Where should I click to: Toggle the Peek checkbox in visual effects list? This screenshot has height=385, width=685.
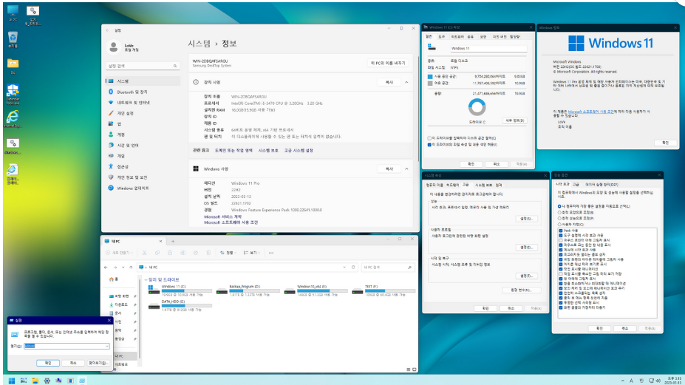(561, 231)
